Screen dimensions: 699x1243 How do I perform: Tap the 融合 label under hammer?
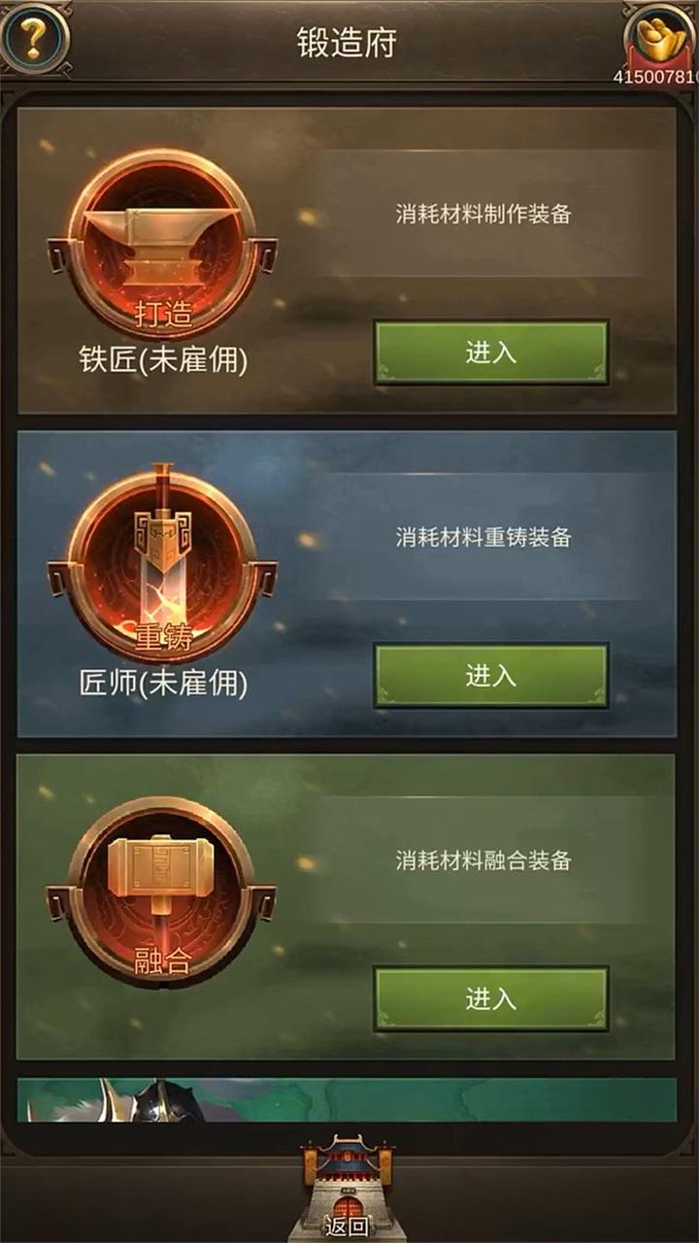point(162,961)
